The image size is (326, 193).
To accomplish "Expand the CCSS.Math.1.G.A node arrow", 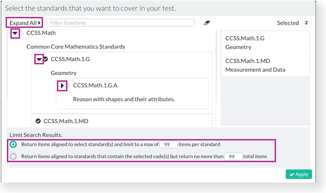I will pyautogui.click(x=62, y=86).
